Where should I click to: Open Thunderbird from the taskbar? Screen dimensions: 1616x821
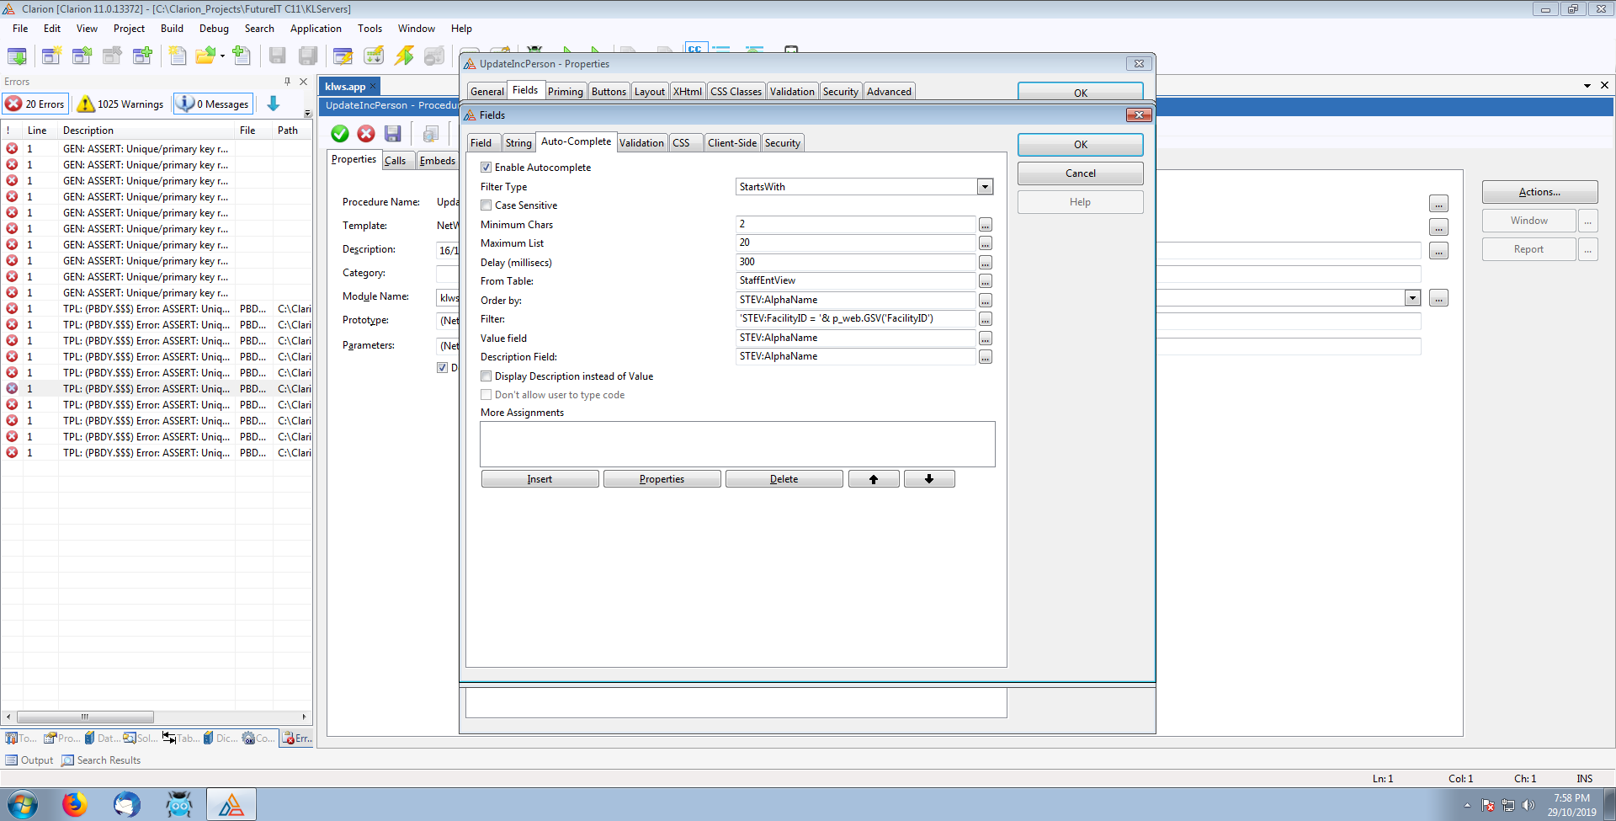[x=127, y=804]
